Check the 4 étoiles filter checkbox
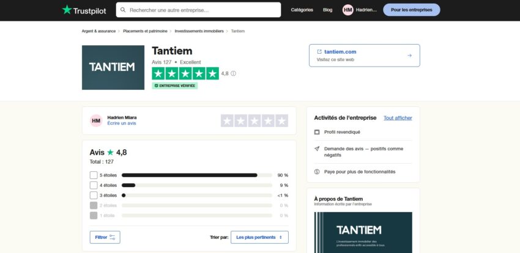 (x=94, y=185)
